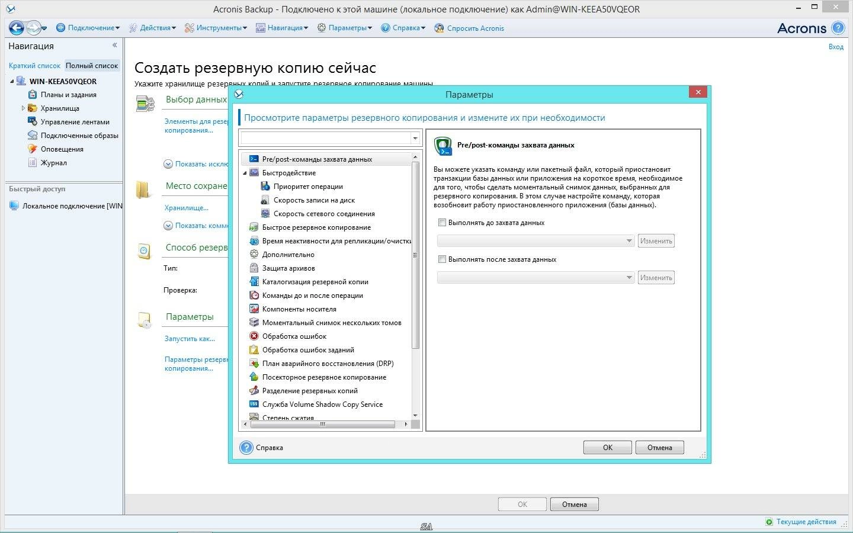Open the Действия menu

coord(153,28)
